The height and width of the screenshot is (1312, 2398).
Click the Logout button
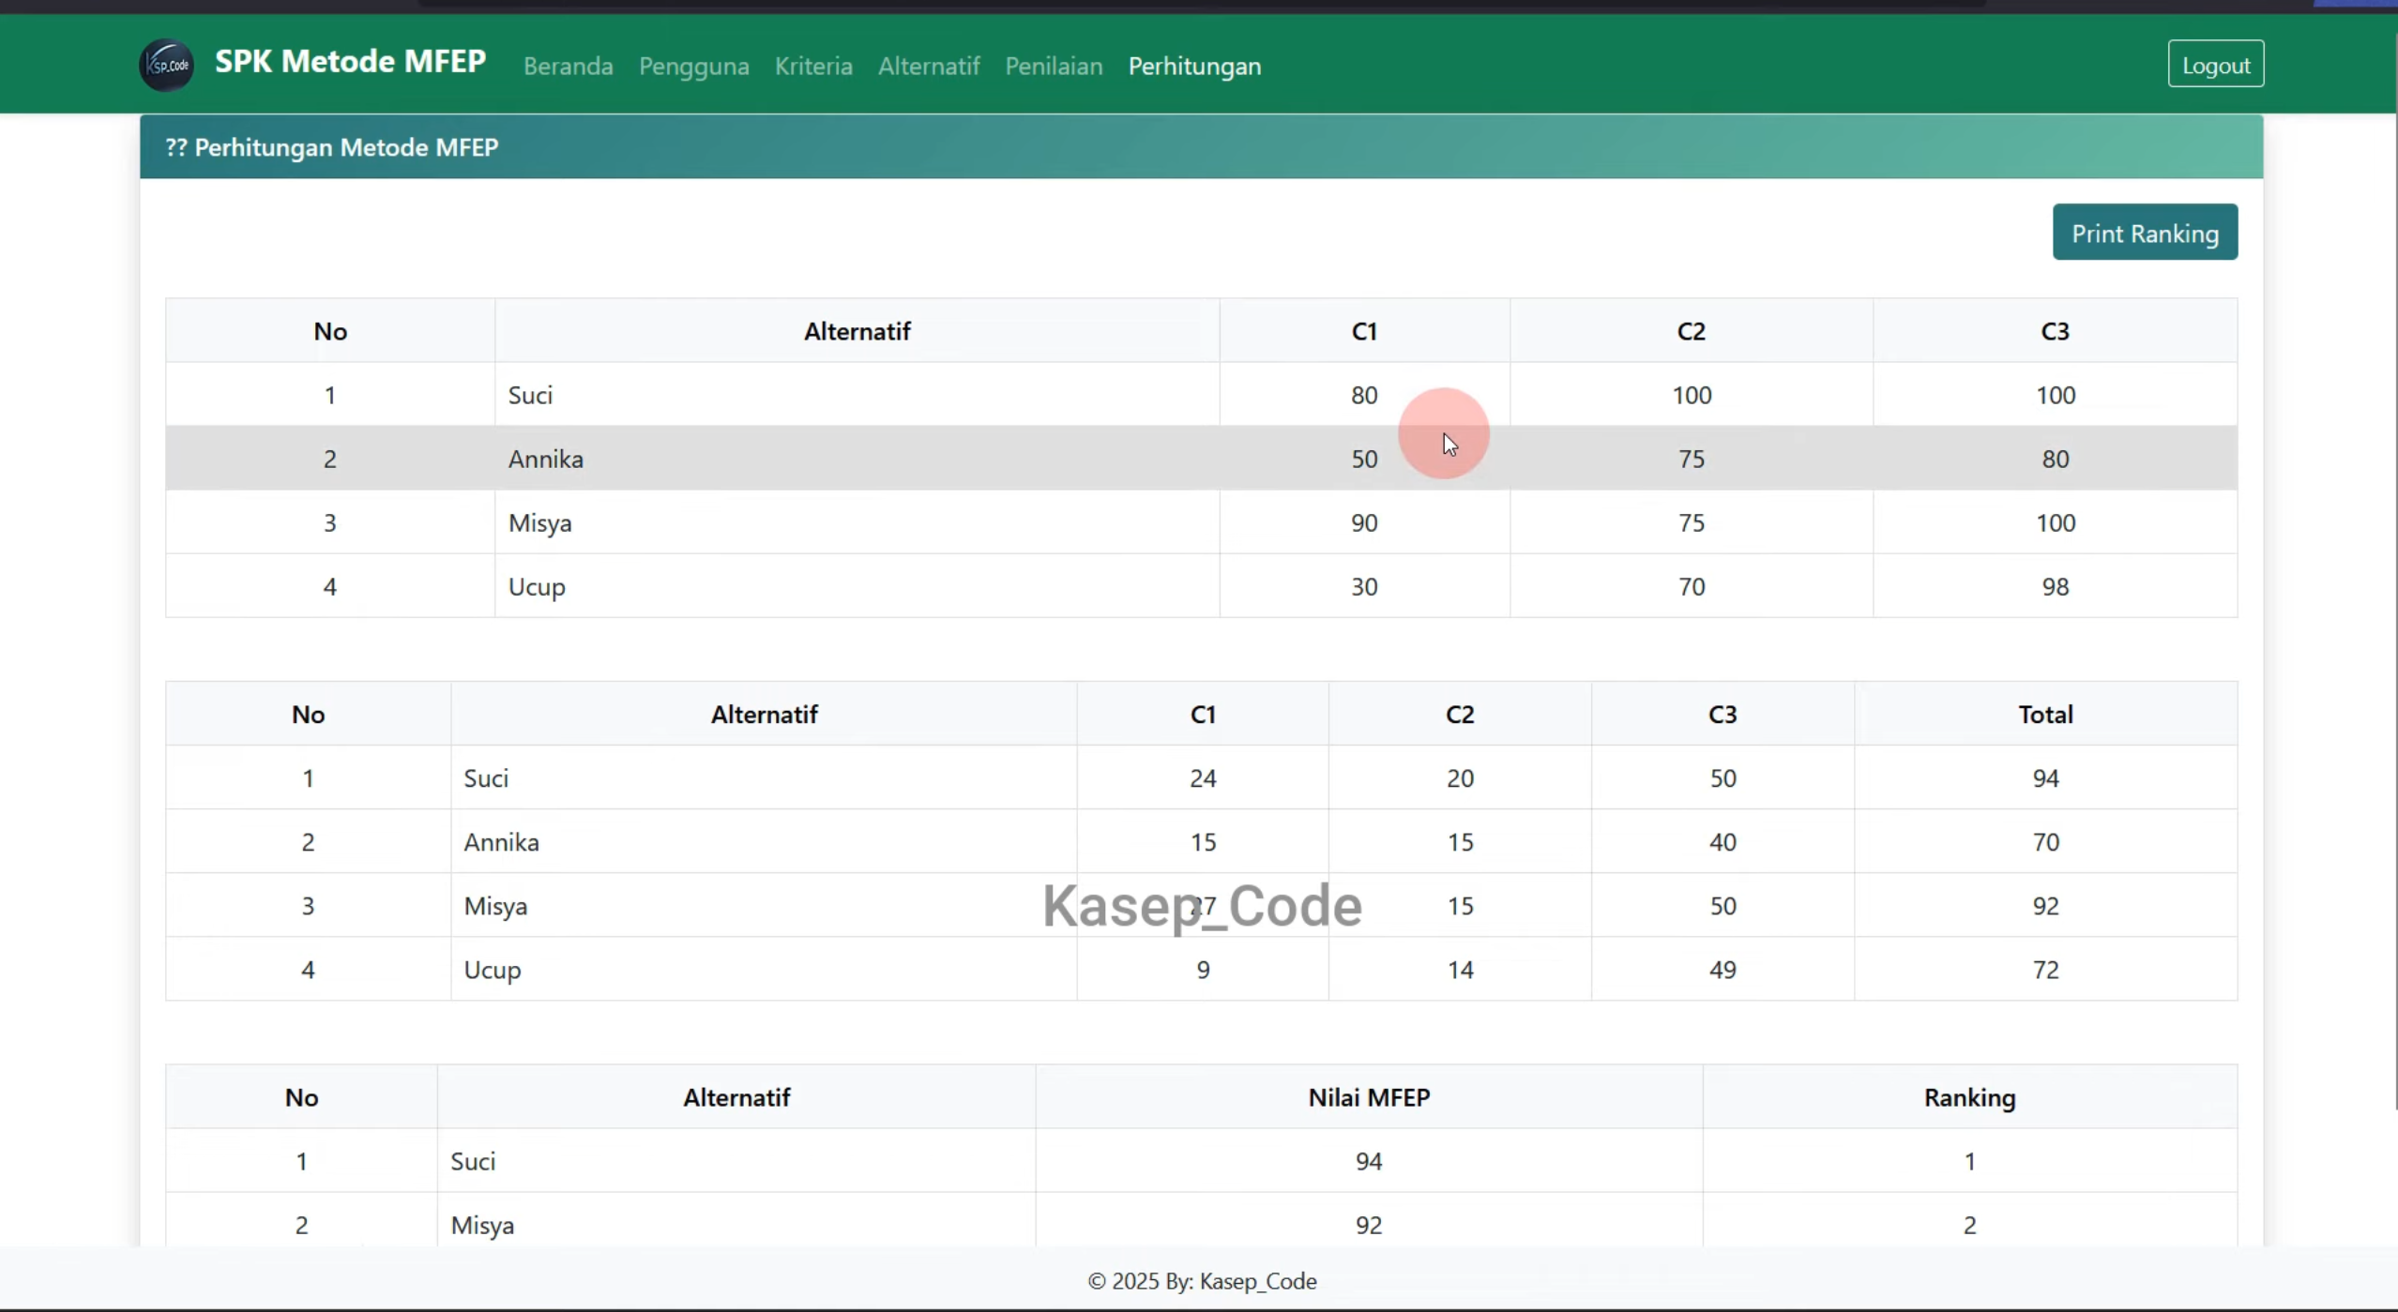2215,65
